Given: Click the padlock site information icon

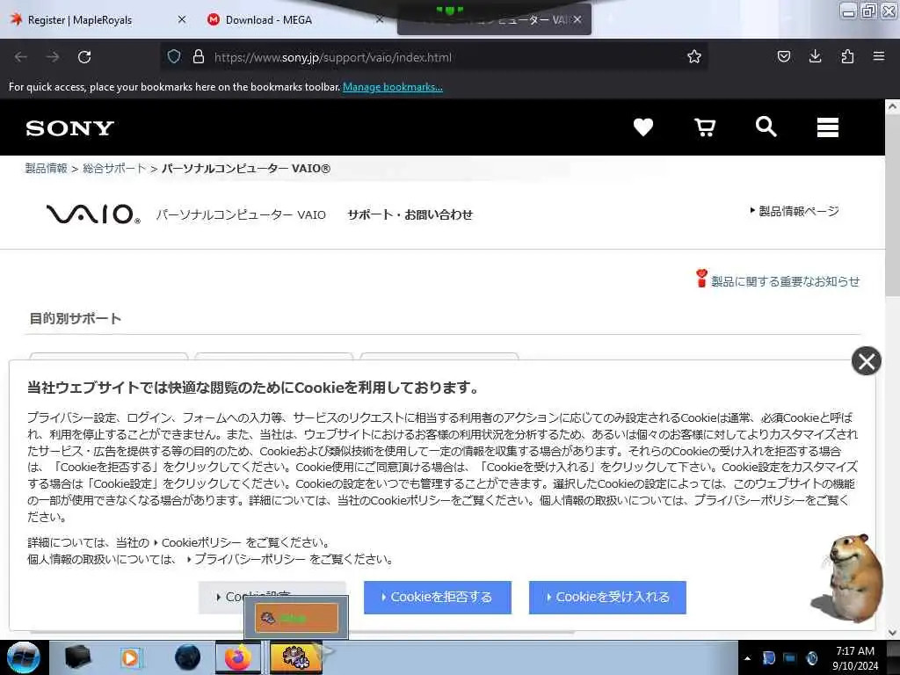Looking at the screenshot, I should (199, 57).
